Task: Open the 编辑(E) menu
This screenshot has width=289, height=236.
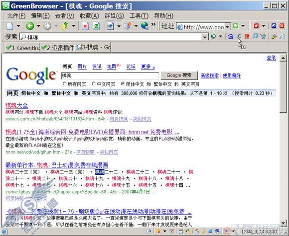Action: pos(40,16)
